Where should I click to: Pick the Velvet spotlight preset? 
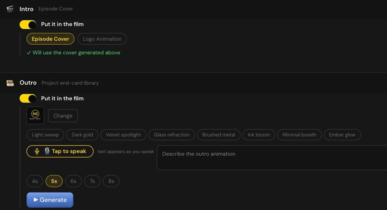coord(123,135)
